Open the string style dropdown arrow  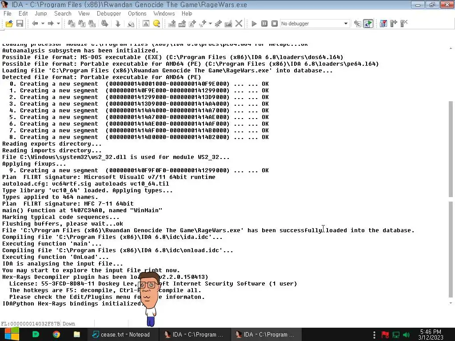coord(210,24)
